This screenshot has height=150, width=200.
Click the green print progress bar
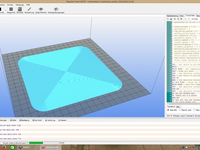[x=36, y=143]
